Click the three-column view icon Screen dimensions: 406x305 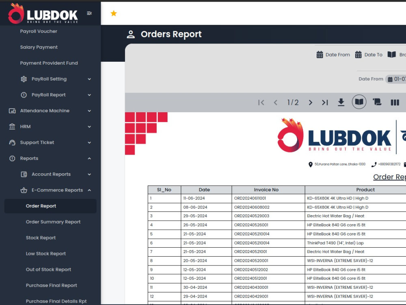395,102
